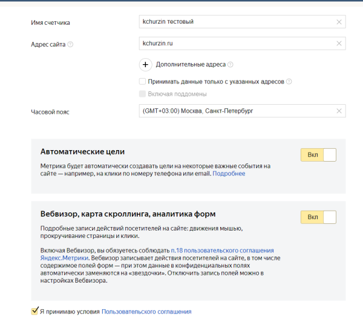Click the plus icon for additional addresses
Screen dimensions: 363x322
[x=146, y=64]
